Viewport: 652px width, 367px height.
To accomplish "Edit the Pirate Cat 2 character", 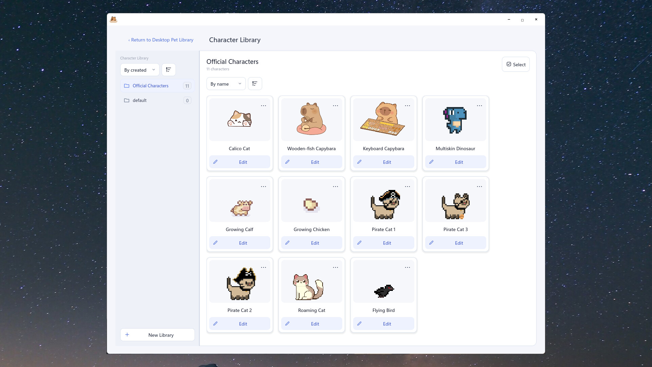I will coord(239,324).
